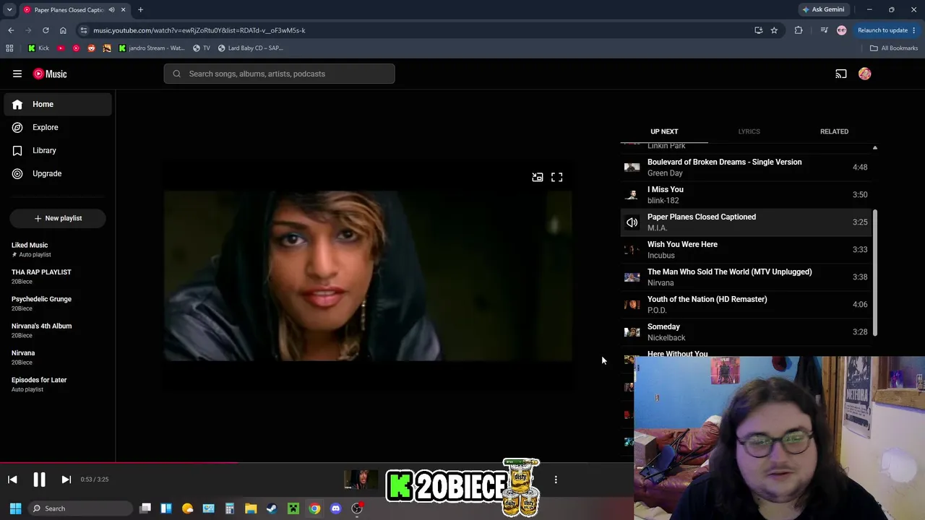Bookmark this page with the star

[x=774, y=30]
